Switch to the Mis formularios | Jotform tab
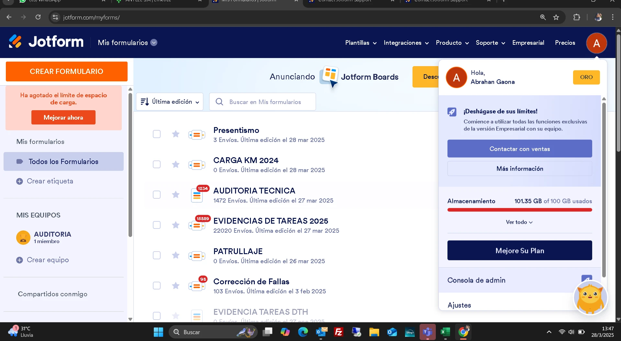 [249, 1]
